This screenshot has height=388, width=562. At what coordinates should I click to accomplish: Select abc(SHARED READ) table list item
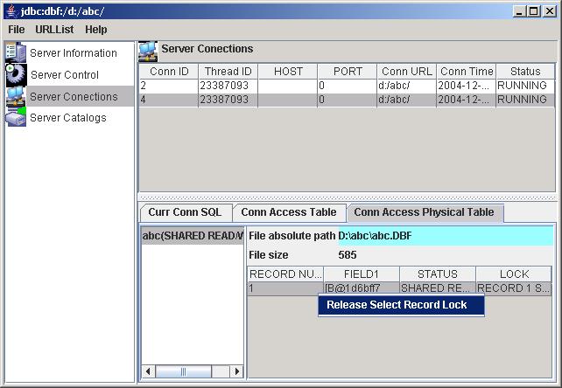point(193,235)
